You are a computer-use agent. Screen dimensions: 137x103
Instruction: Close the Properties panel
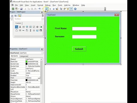coord(42,49)
